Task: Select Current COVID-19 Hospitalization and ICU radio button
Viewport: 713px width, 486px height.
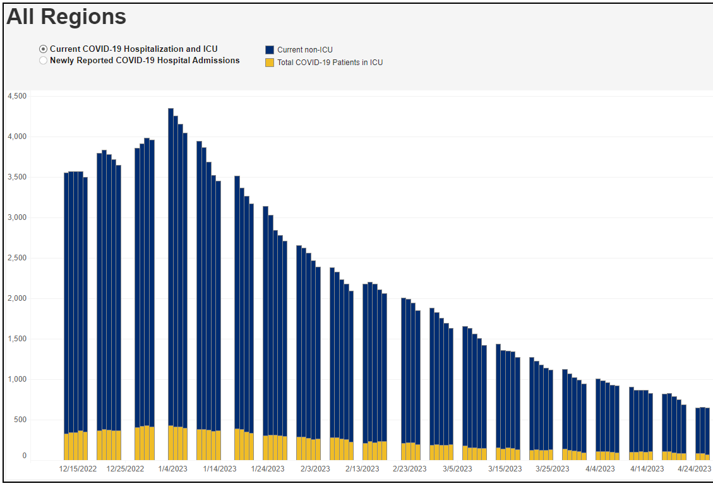Action: coord(43,49)
